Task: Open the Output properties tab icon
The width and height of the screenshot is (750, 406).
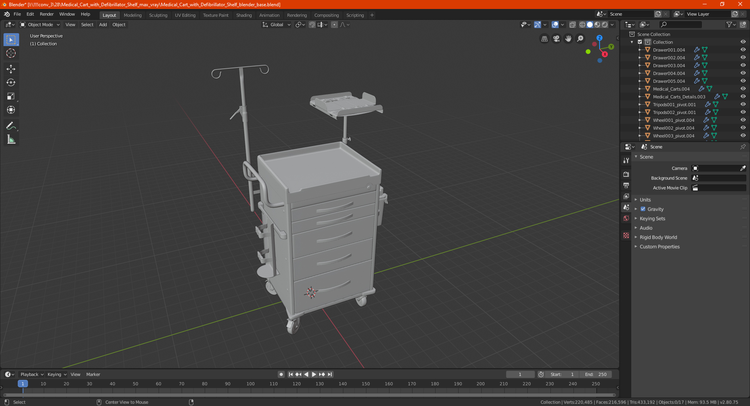Action: [626, 185]
